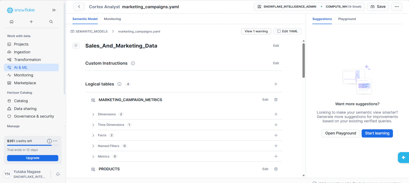Add a dimension with the plus icon
This screenshot has width=409, height=183.
coord(276,114)
